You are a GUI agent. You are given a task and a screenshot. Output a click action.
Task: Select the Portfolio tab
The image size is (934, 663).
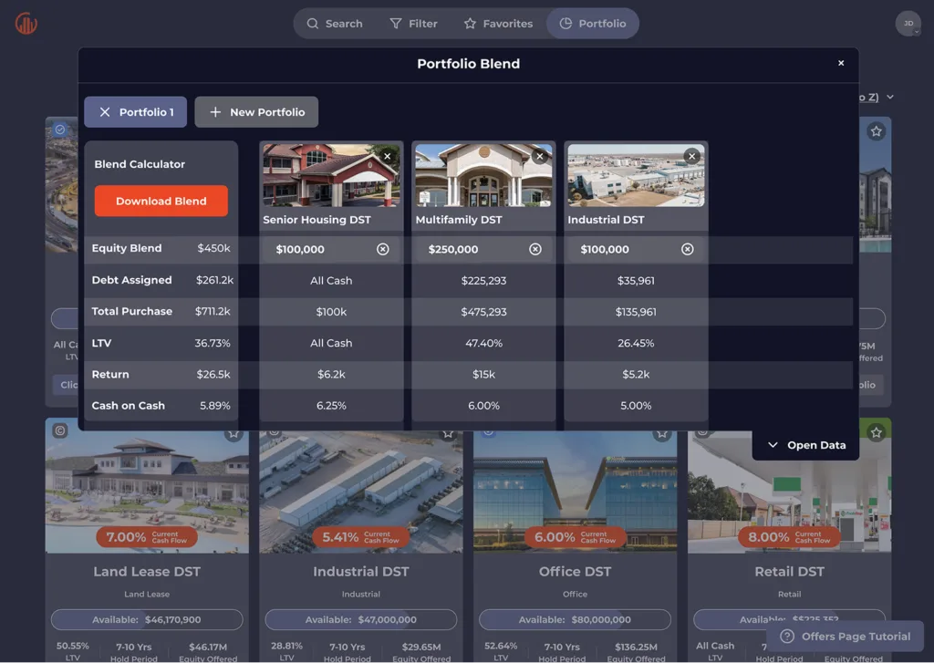593,24
